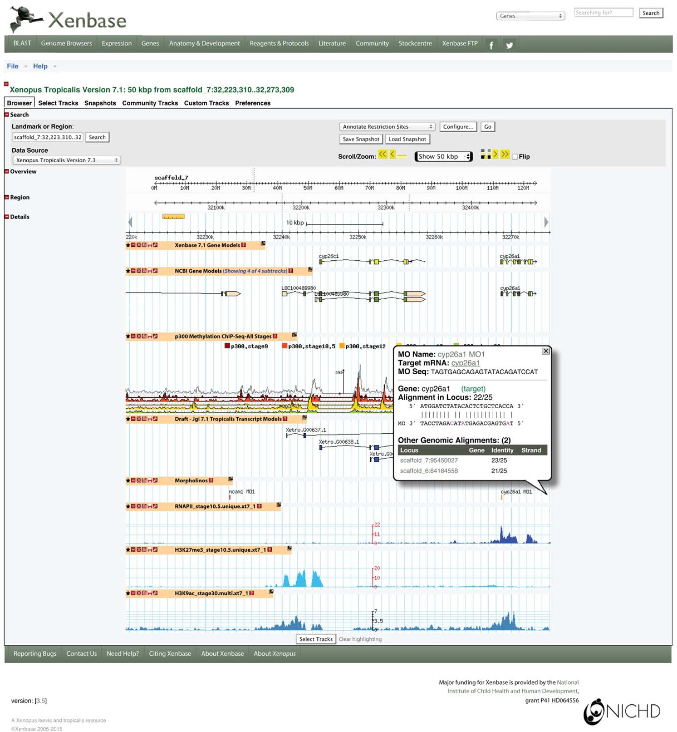Open help icon beside p300 Methylation ChIP-Seq track

[275, 336]
